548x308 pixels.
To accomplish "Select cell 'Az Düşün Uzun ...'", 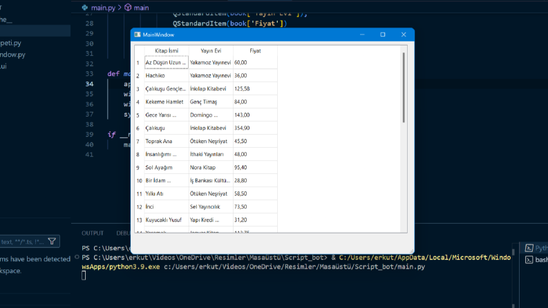I will (167, 63).
